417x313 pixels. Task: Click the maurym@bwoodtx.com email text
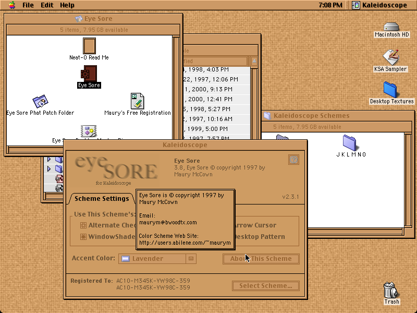point(168,223)
